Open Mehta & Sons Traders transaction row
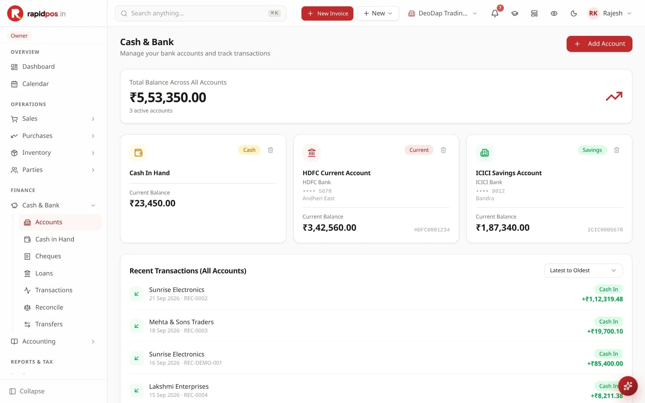Image resolution: width=645 pixels, height=403 pixels. tap(376, 326)
